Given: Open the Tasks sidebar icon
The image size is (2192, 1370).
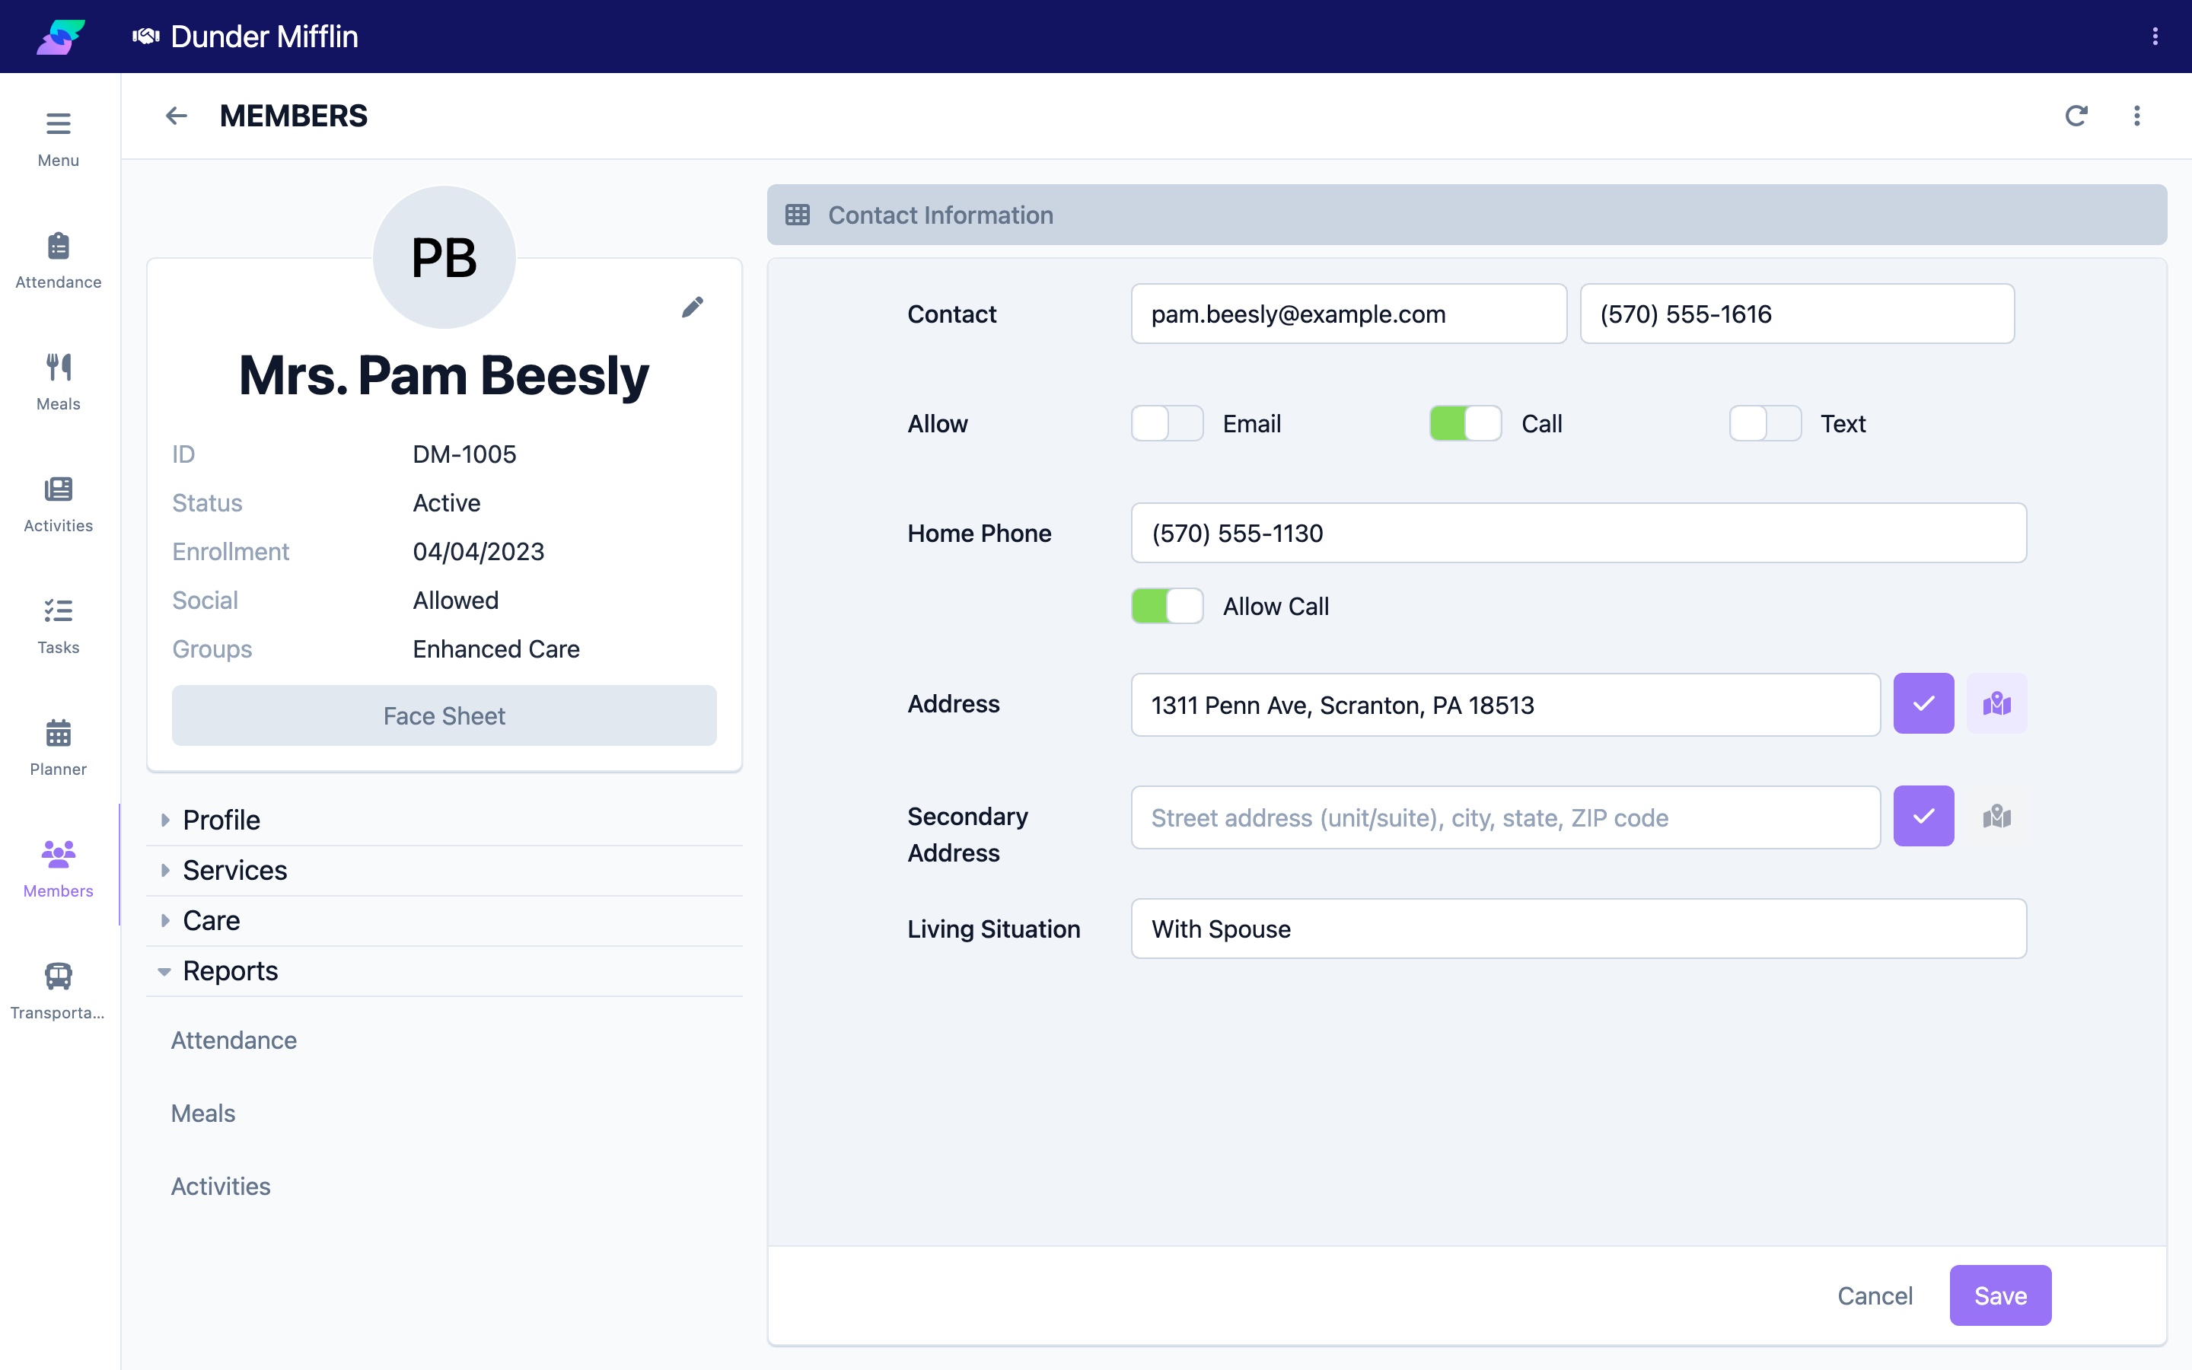Looking at the screenshot, I should pos(58,610).
